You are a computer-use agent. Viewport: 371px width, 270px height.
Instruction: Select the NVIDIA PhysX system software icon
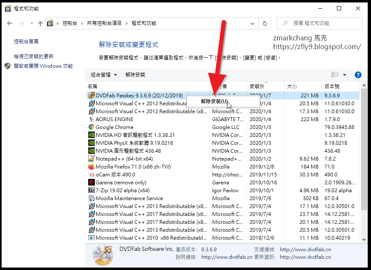coord(92,143)
